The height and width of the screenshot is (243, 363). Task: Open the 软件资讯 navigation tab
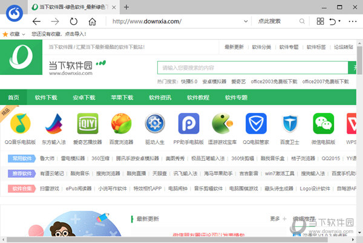[160, 97]
